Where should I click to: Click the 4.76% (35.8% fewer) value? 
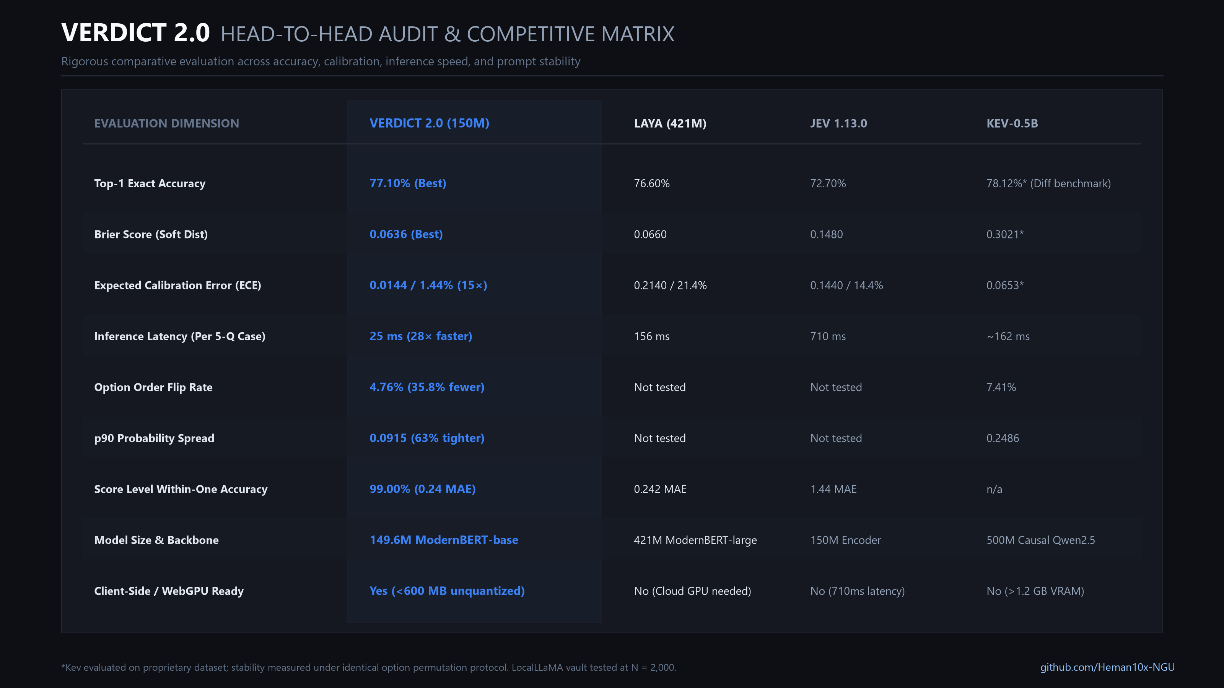(427, 387)
